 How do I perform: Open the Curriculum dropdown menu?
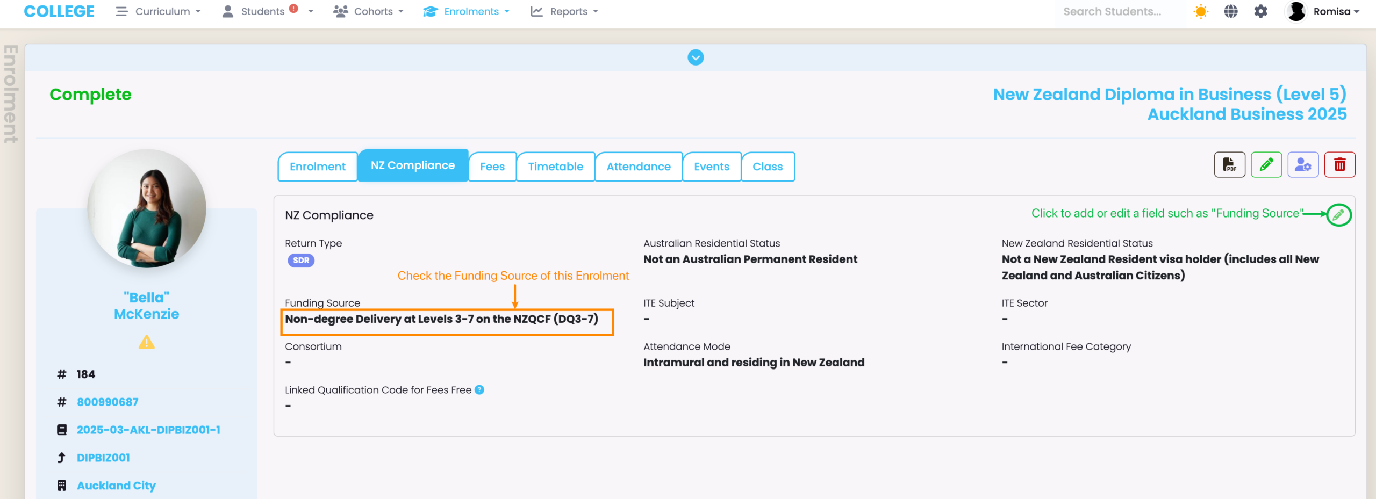pyautogui.click(x=159, y=11)
